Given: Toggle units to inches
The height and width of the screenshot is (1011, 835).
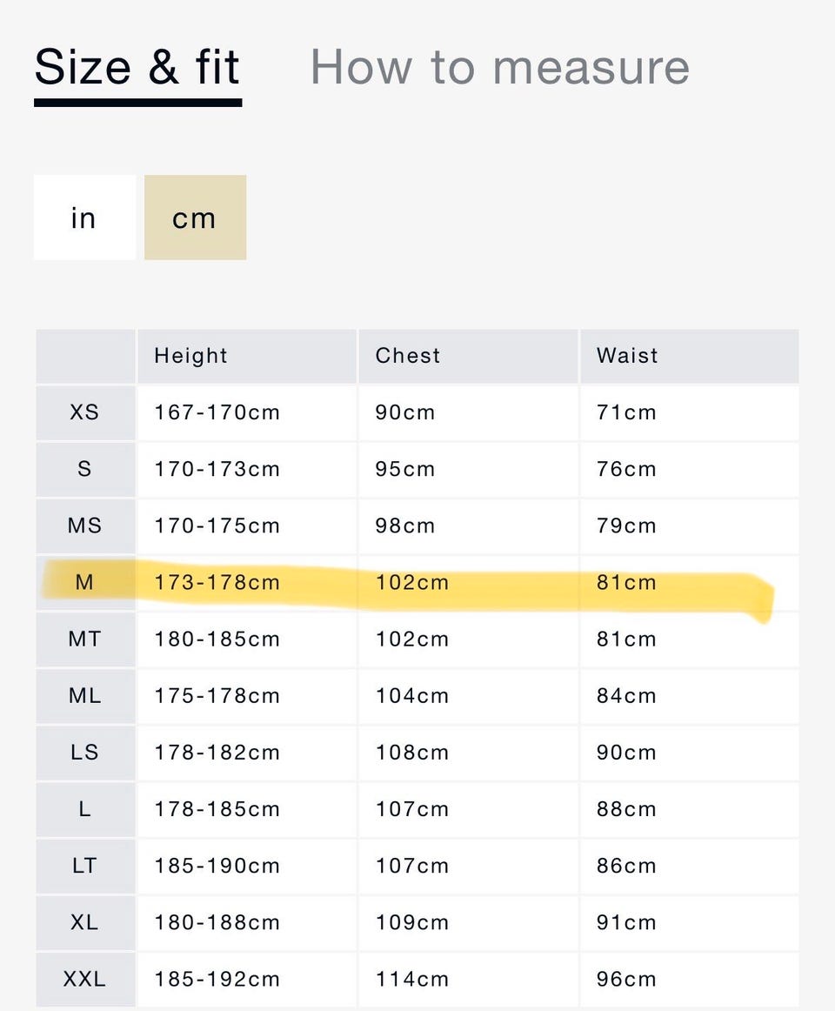Looking at the screenshot, I should 84,218.
